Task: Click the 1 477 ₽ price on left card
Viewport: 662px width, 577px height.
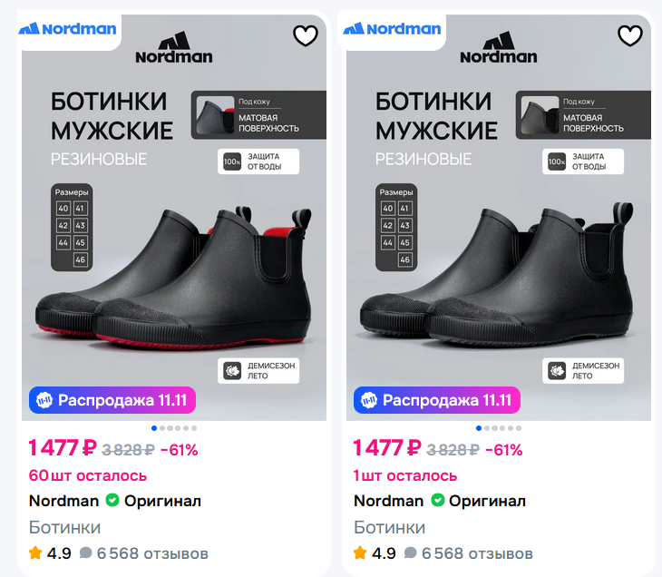Action: tap(62, 448)
